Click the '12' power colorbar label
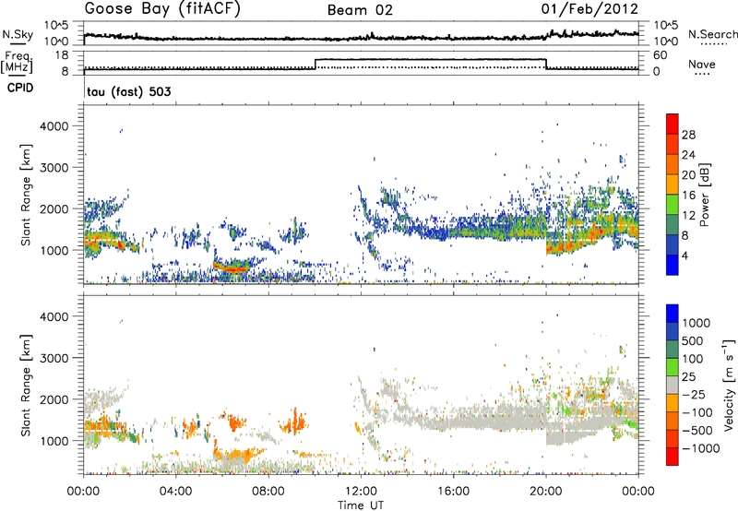 pos(688,216)
